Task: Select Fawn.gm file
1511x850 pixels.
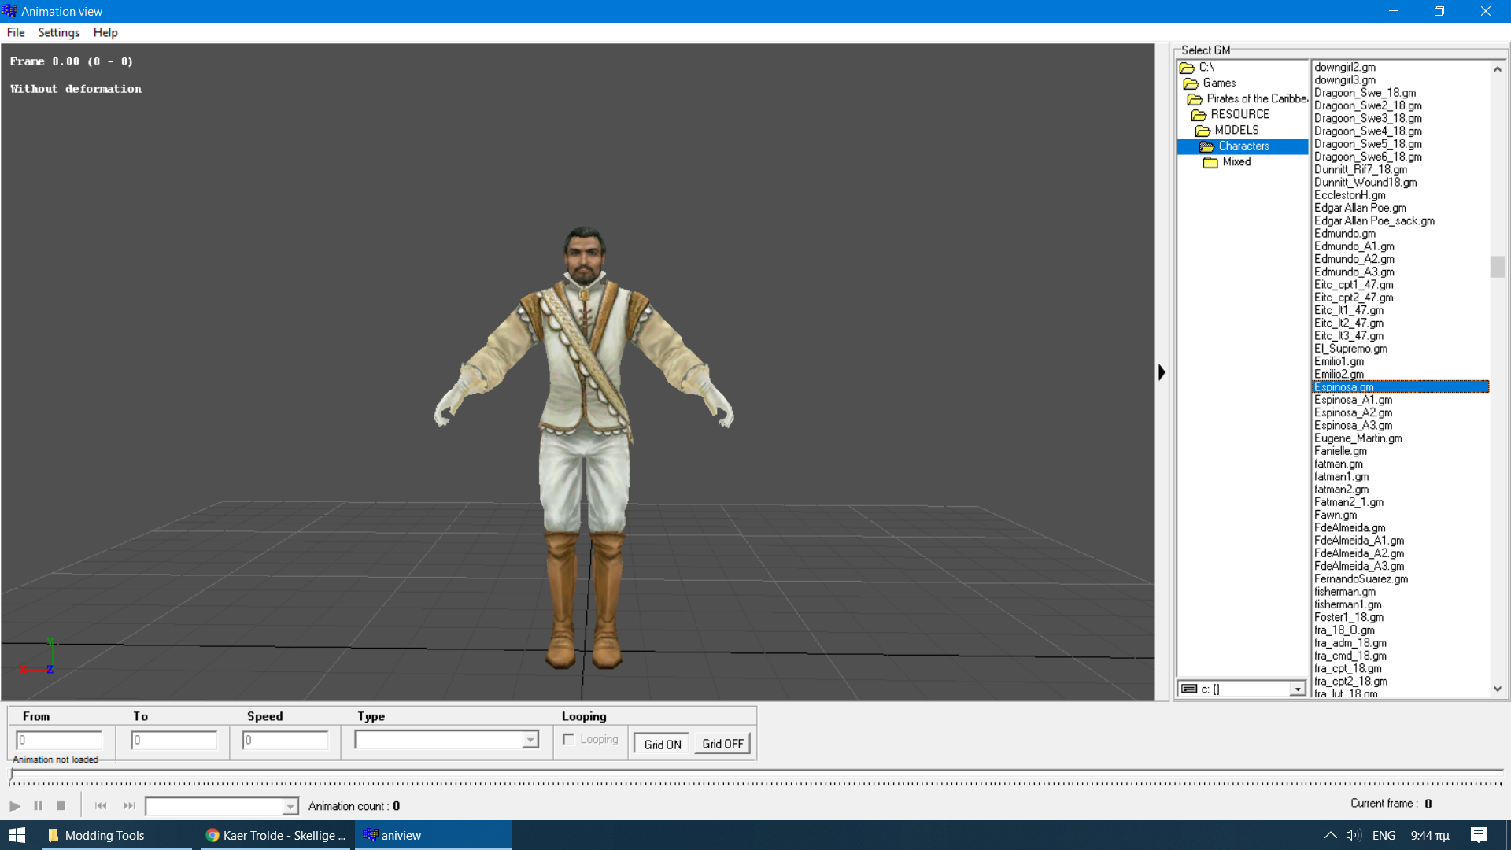Action: click(1336, 516)
